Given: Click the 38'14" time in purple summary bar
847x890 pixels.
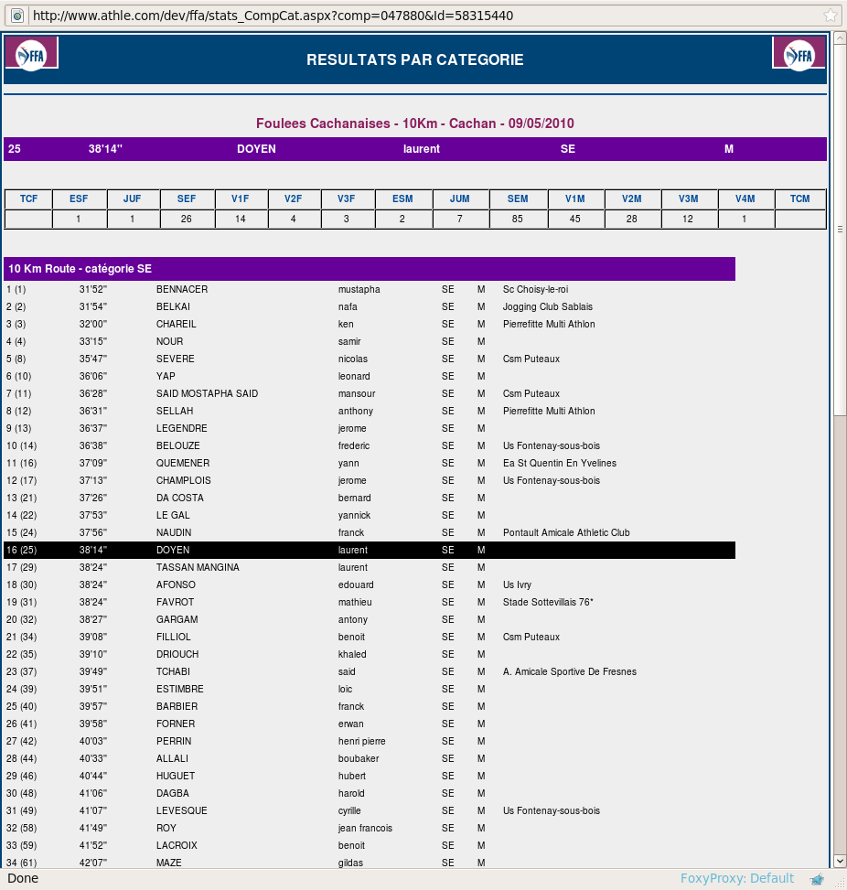Looking at the screenshot, I should [105, 149].
